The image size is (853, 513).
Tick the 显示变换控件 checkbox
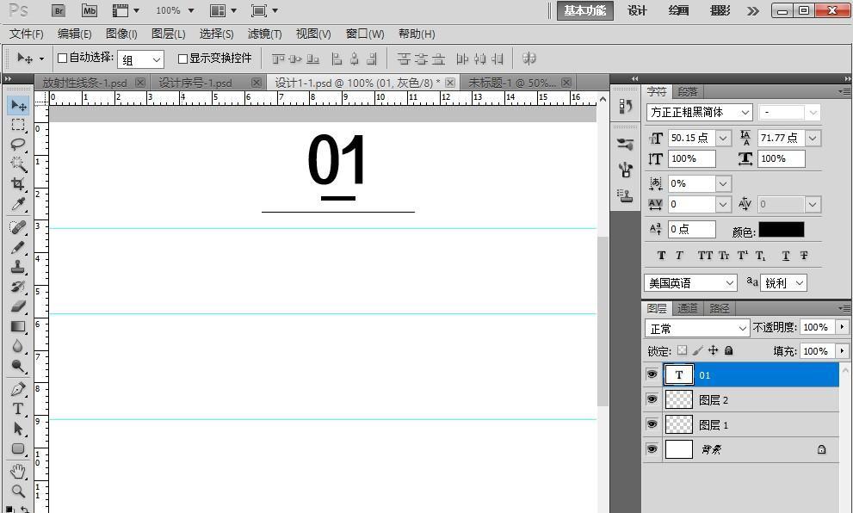click(x=182, y=59)
